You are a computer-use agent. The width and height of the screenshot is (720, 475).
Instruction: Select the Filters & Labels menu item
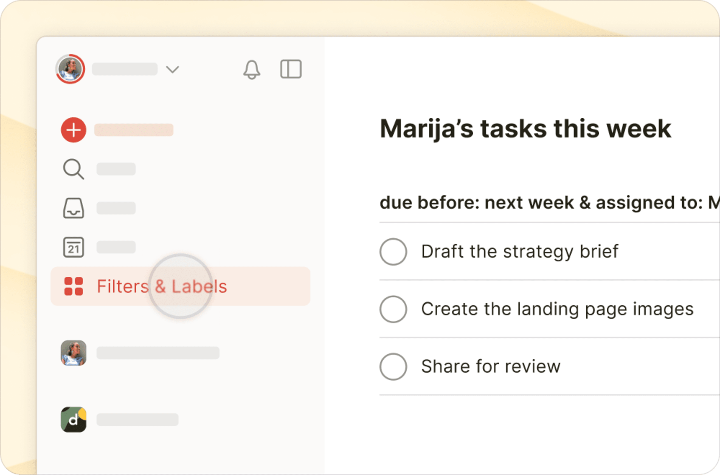[x=181, y=286]
